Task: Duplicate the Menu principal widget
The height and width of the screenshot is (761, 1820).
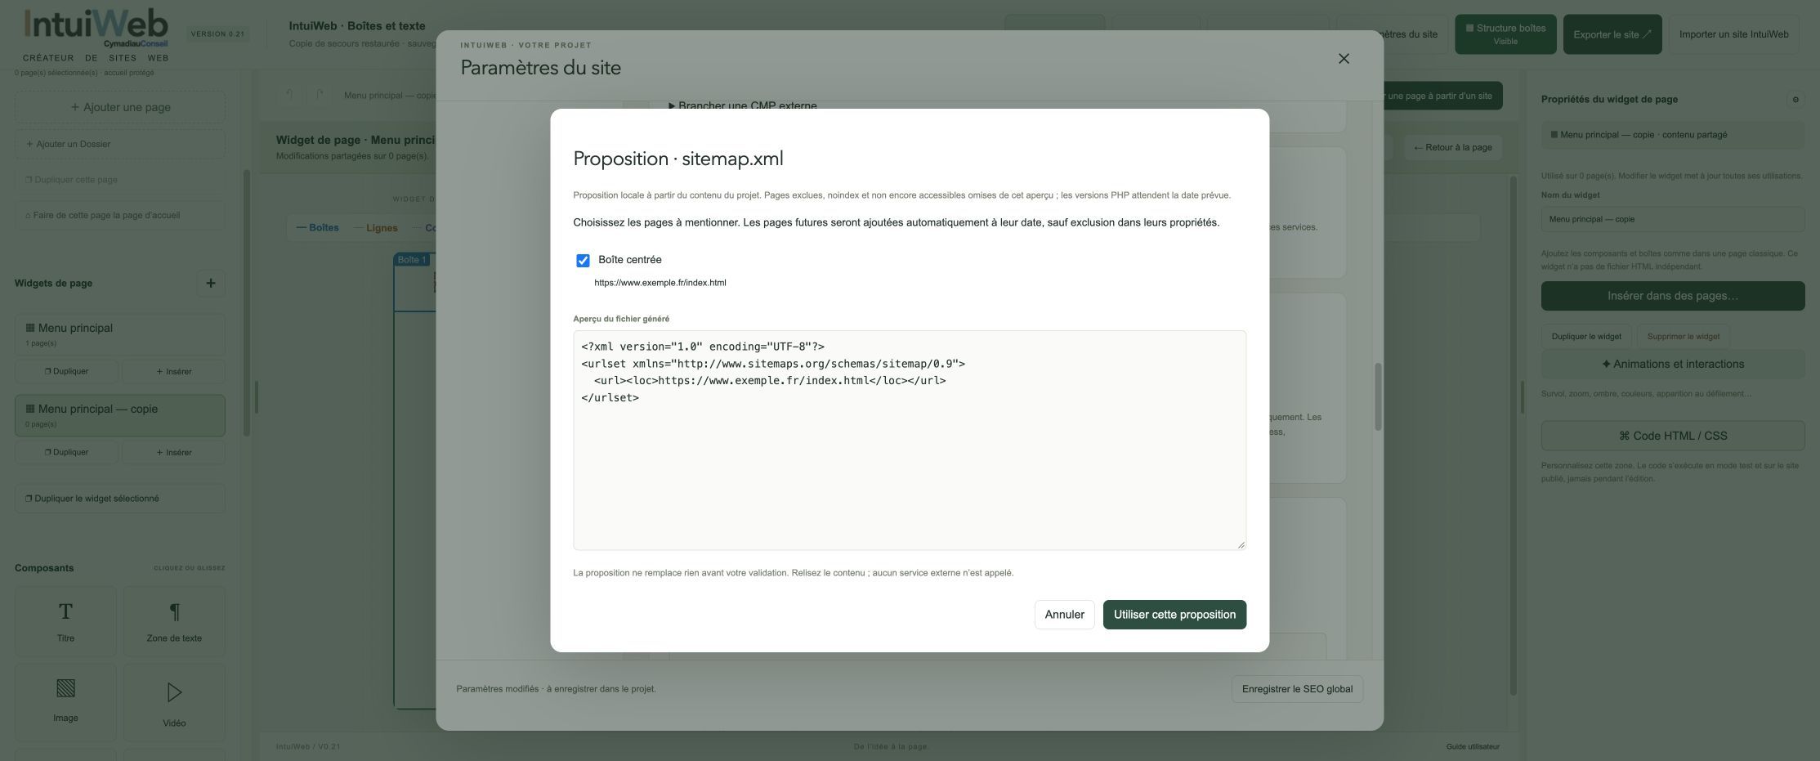Action: click(x=66, y=371)
